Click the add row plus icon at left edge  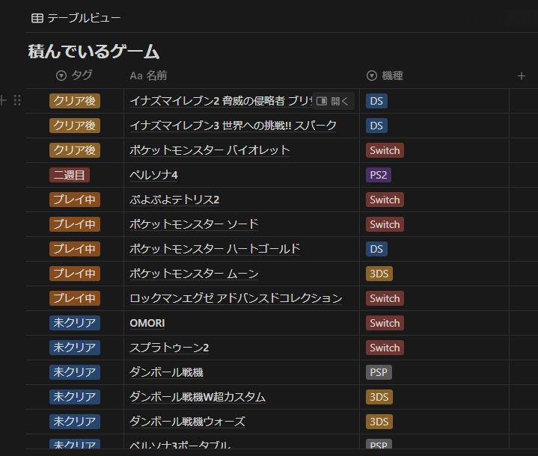click(x=4, y=100)
